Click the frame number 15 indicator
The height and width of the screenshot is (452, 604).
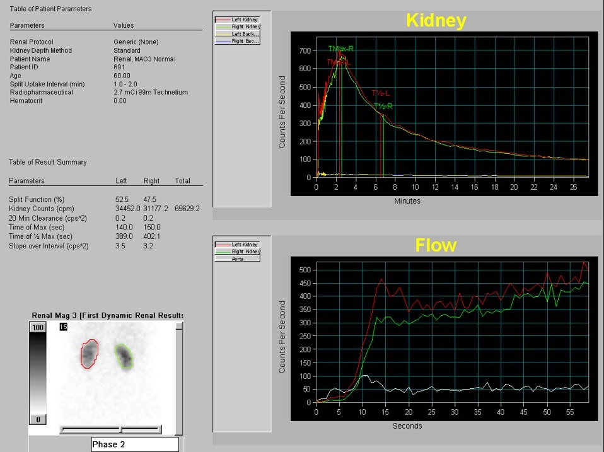pyautogui.click(x=62, y=327)
